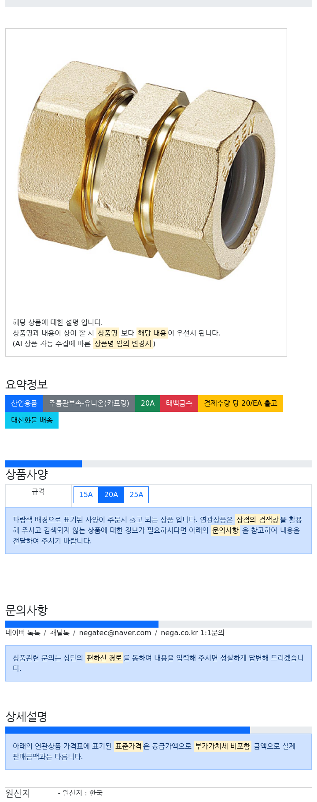Select the 15A size option
The width and height of the screenshot is (317, 802).
tap(86, 494)
